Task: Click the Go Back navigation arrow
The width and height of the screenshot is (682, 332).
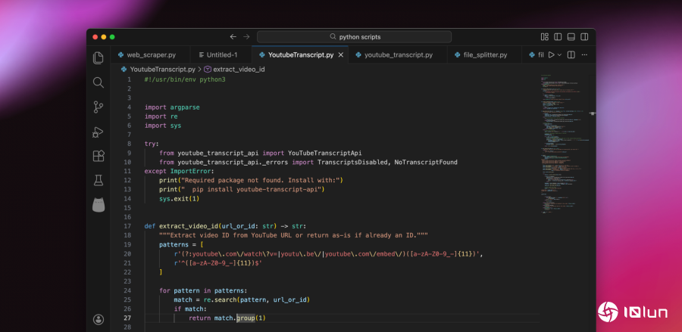Action: (233, 36)
